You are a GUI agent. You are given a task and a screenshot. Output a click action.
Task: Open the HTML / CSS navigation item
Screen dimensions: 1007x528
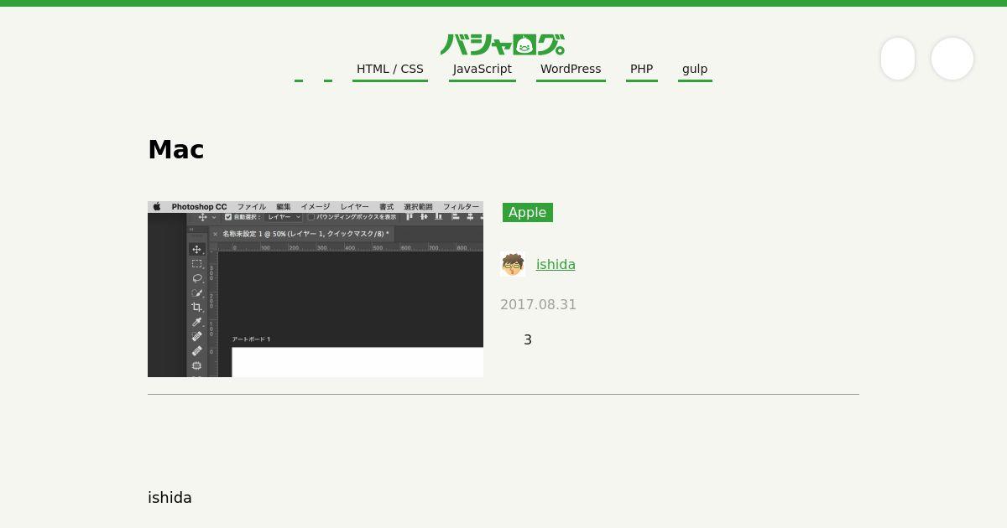coord(390,70)
